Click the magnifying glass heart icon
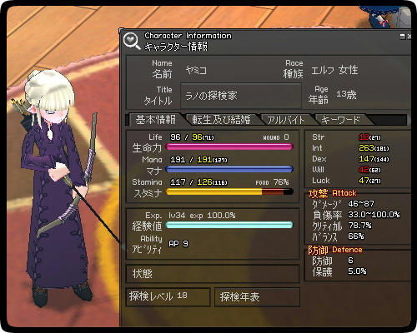 tap(132, 42)
